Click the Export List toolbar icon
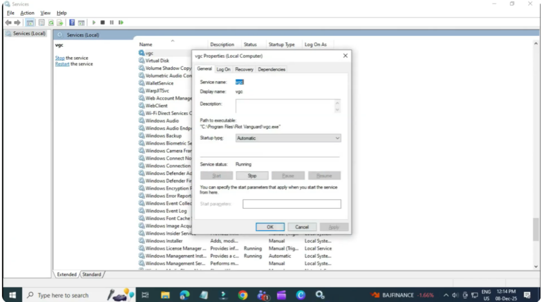 (60, 22)
